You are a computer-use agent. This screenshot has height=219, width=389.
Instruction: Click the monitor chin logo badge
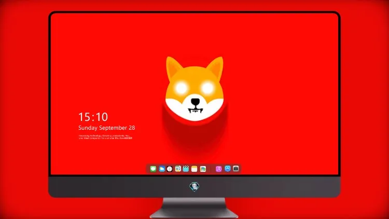click(x=195, y=186)
